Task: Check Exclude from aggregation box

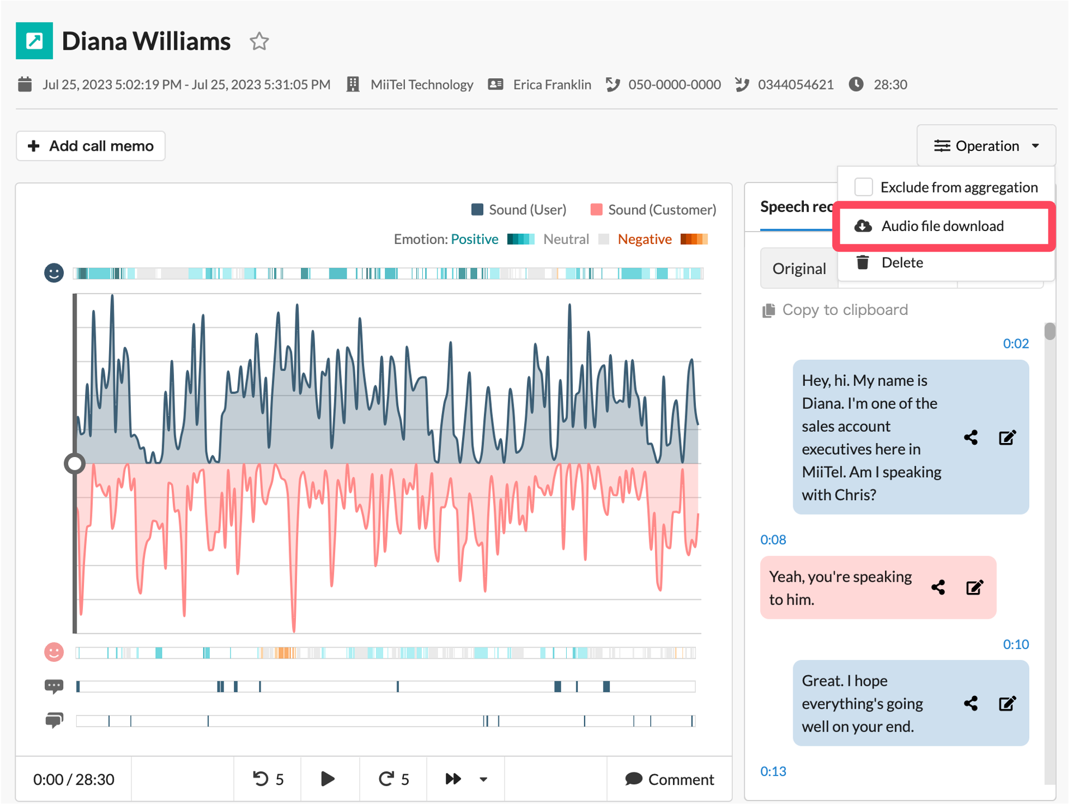Action: pos(863,187)
